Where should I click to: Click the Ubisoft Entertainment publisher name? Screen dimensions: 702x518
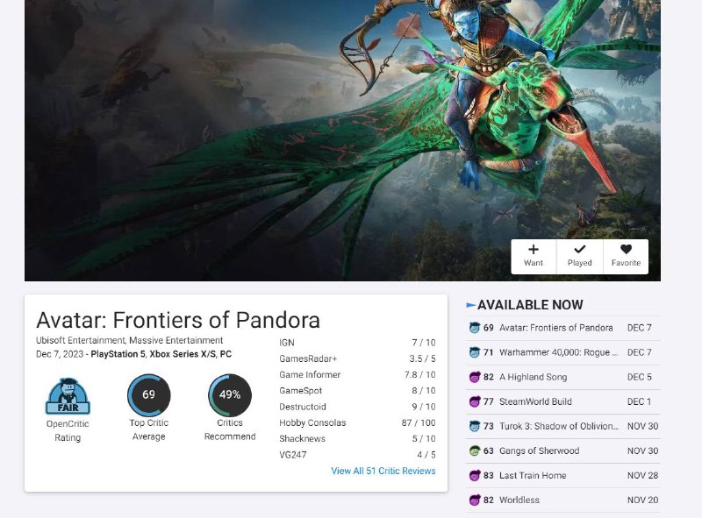[81, 340]
